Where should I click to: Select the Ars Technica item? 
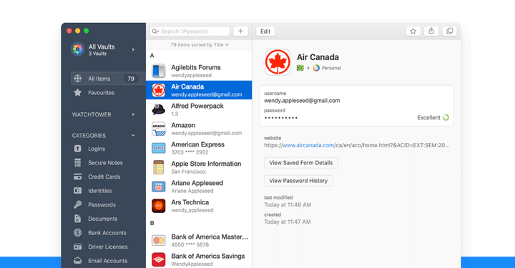(x=199, y=206)
